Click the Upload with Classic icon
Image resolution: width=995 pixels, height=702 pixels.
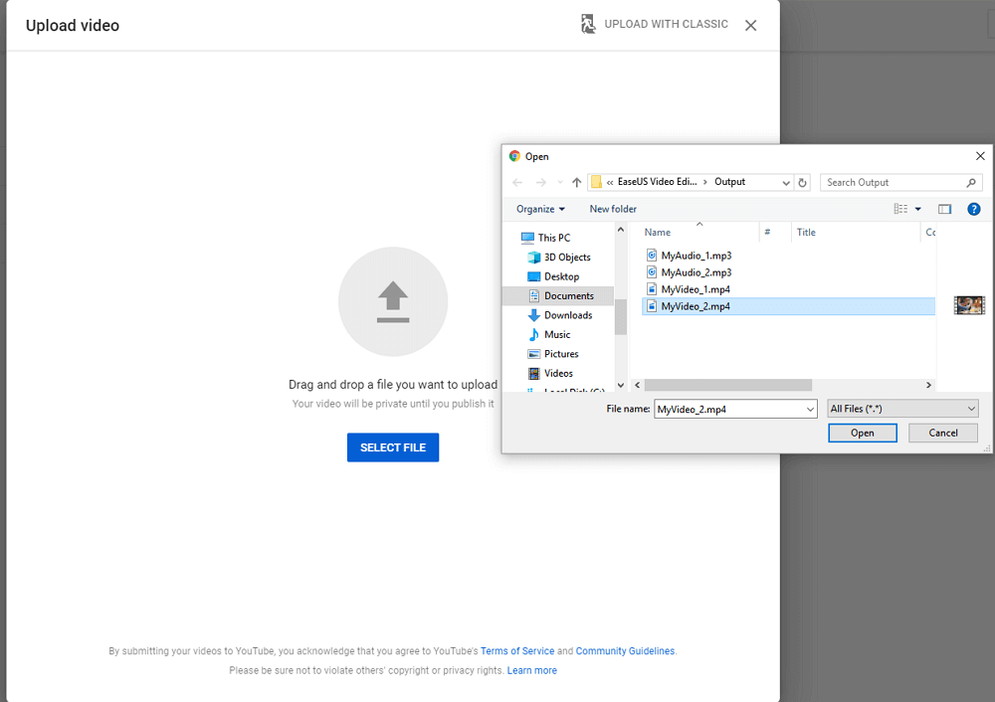pyautogui.click(x=589, y=24)
